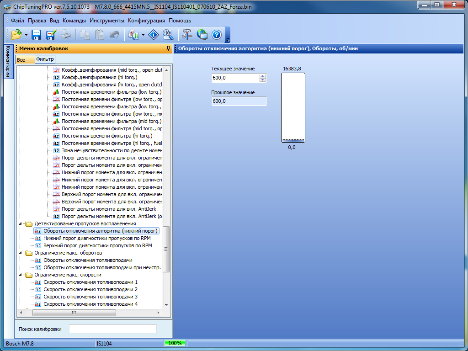Click the blue diamond info icon
468x351 pixels.
tap(154, 34)
